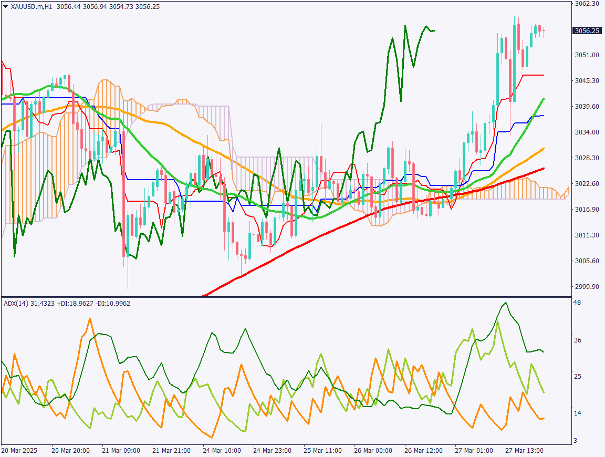
Task: Click the 2999.90 price axis label
Action: (x=587, y=287)
